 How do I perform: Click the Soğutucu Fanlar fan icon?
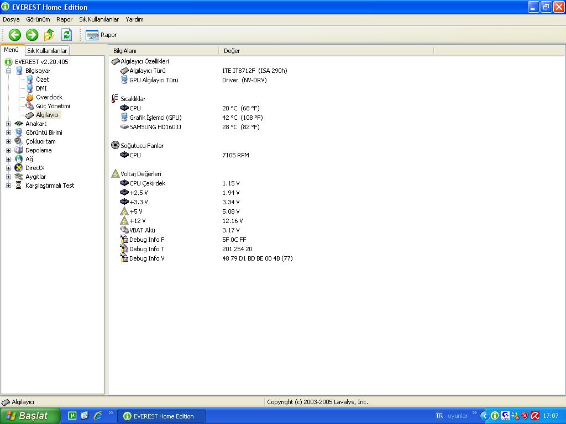pos(115,145)
